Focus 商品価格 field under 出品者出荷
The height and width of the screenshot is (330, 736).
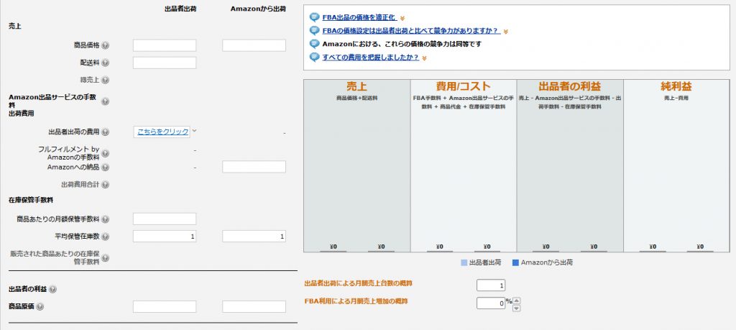click(x=165, y=45)
